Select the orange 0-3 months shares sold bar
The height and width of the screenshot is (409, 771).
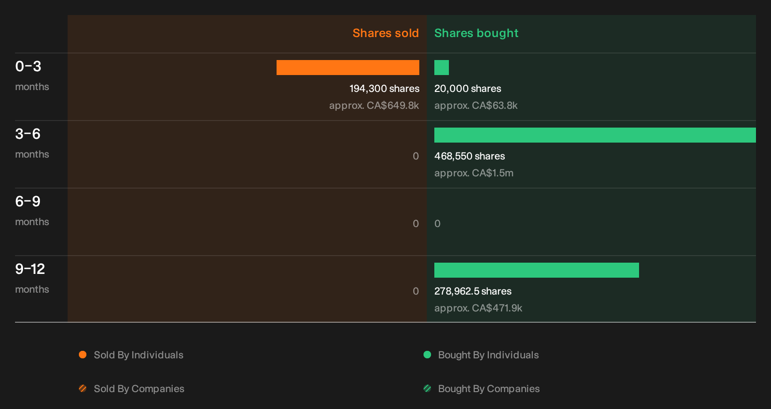pyautogui.click(x=348, y=68)
